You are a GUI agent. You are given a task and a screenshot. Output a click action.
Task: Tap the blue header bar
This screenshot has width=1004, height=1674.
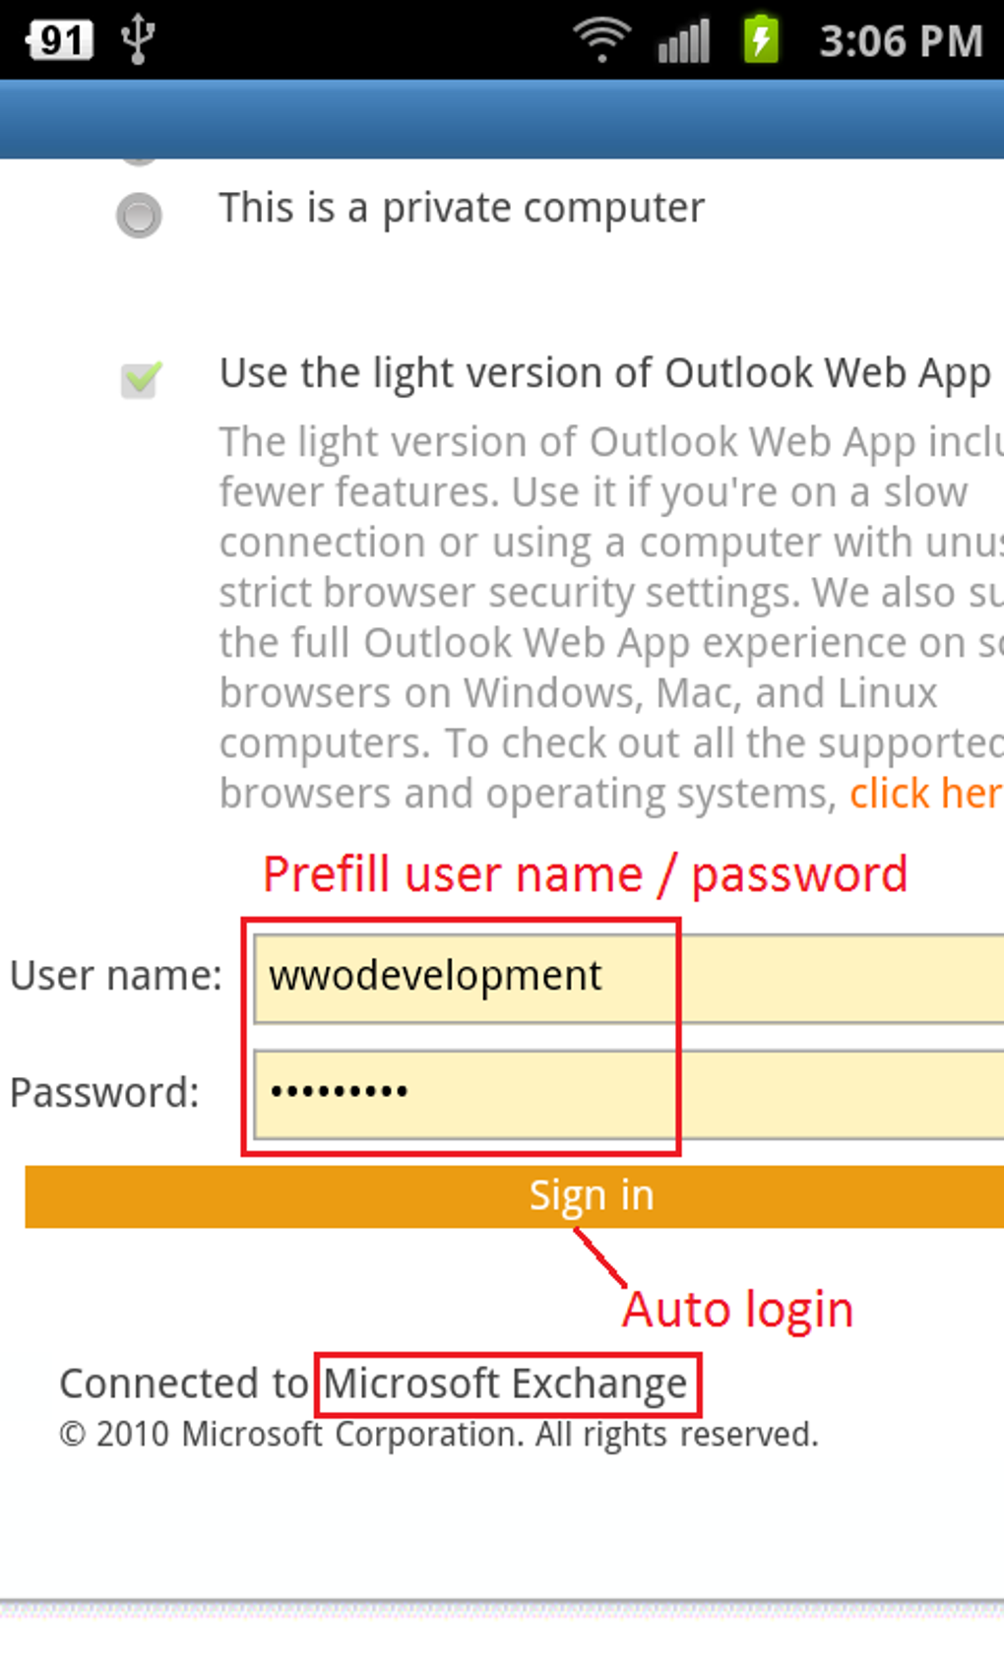point(502,119)
